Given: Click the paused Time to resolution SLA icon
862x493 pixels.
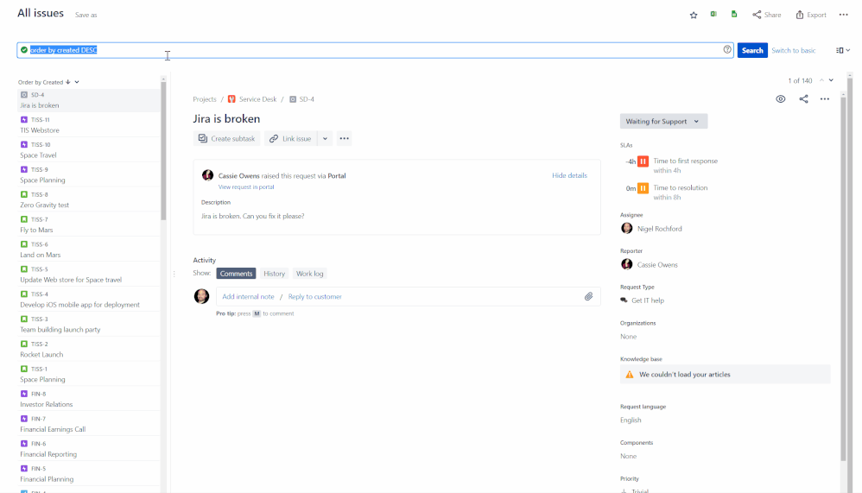Looking at the screenshot, I should (643, 188).
